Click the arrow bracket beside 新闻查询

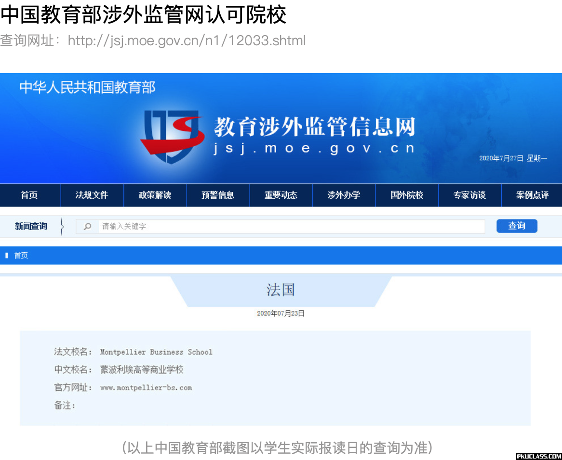pos(62,226)
